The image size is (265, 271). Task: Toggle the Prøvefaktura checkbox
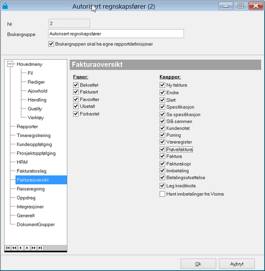162,149
